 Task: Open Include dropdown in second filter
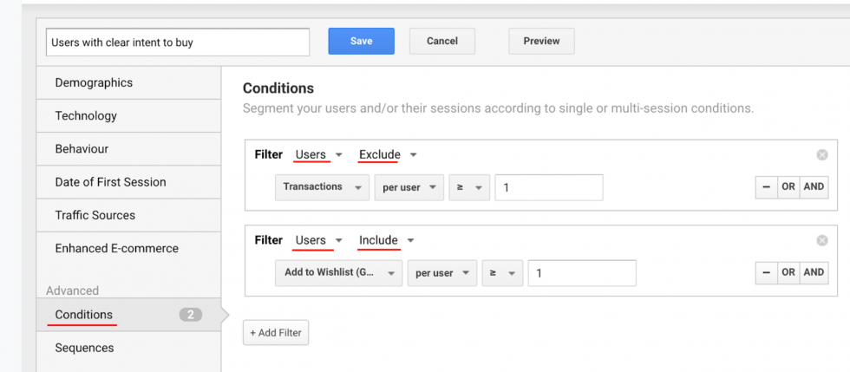(386, 240)
